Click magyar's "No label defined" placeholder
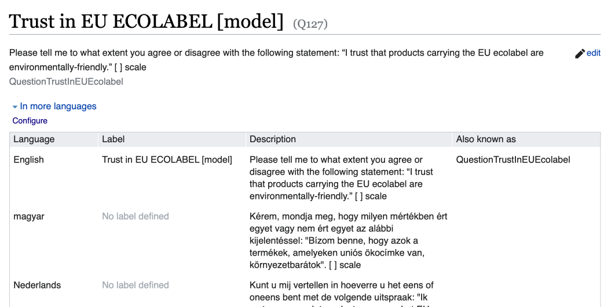Viewport: 615px width, 307px height. [136, 216]
